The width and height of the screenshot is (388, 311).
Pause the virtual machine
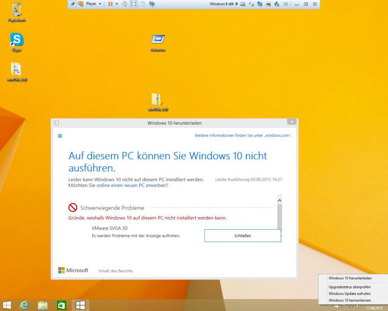[110, 4]
